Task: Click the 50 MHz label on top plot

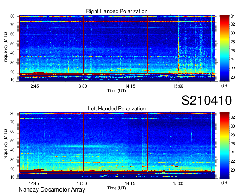Action: point(12,44)
